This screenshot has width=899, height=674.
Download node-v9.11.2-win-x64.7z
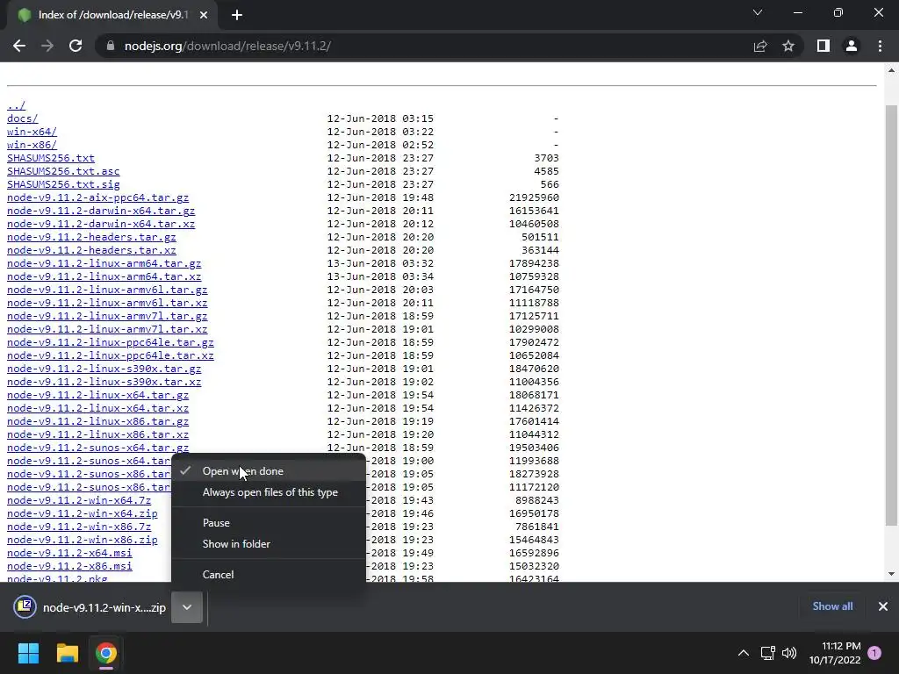pyautogui.click(x=79, y=501)
